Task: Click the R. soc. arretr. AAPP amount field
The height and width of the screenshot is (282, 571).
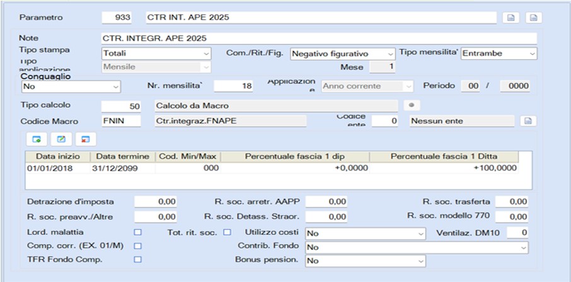Action: pos(326,201)
